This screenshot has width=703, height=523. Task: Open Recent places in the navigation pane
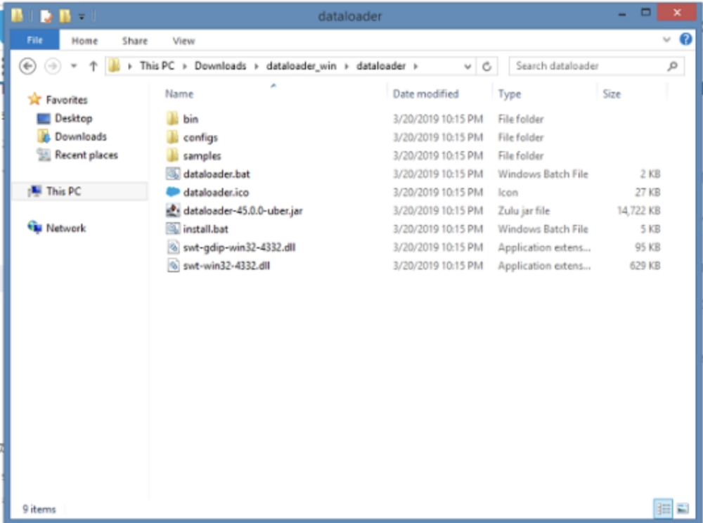pyautogui.click(x=86, y=155)
